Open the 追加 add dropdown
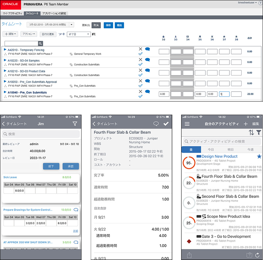This screenshot has height=260, width=263. 11,34
